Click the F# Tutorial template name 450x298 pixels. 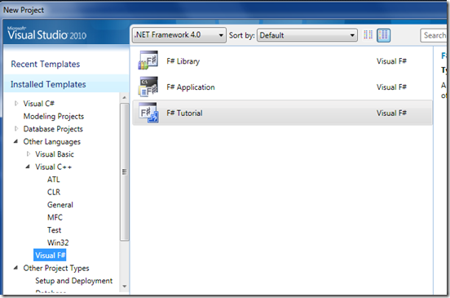[x=184, y=113]
